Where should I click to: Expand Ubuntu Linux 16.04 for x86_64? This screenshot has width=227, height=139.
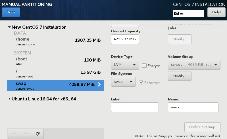(9, 99)
